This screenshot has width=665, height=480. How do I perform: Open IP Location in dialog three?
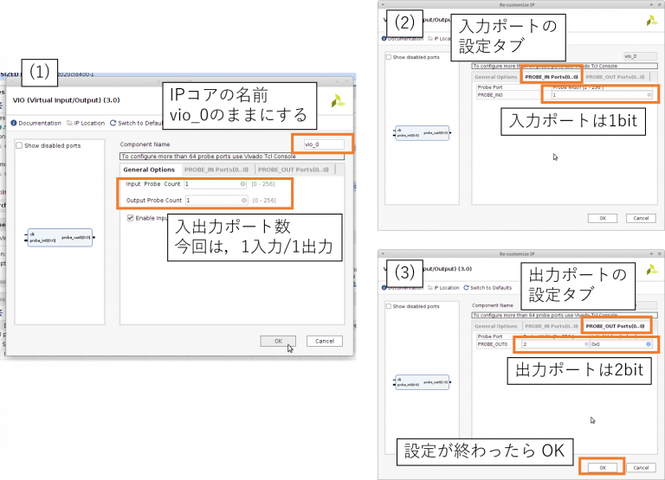pos(445,287)
